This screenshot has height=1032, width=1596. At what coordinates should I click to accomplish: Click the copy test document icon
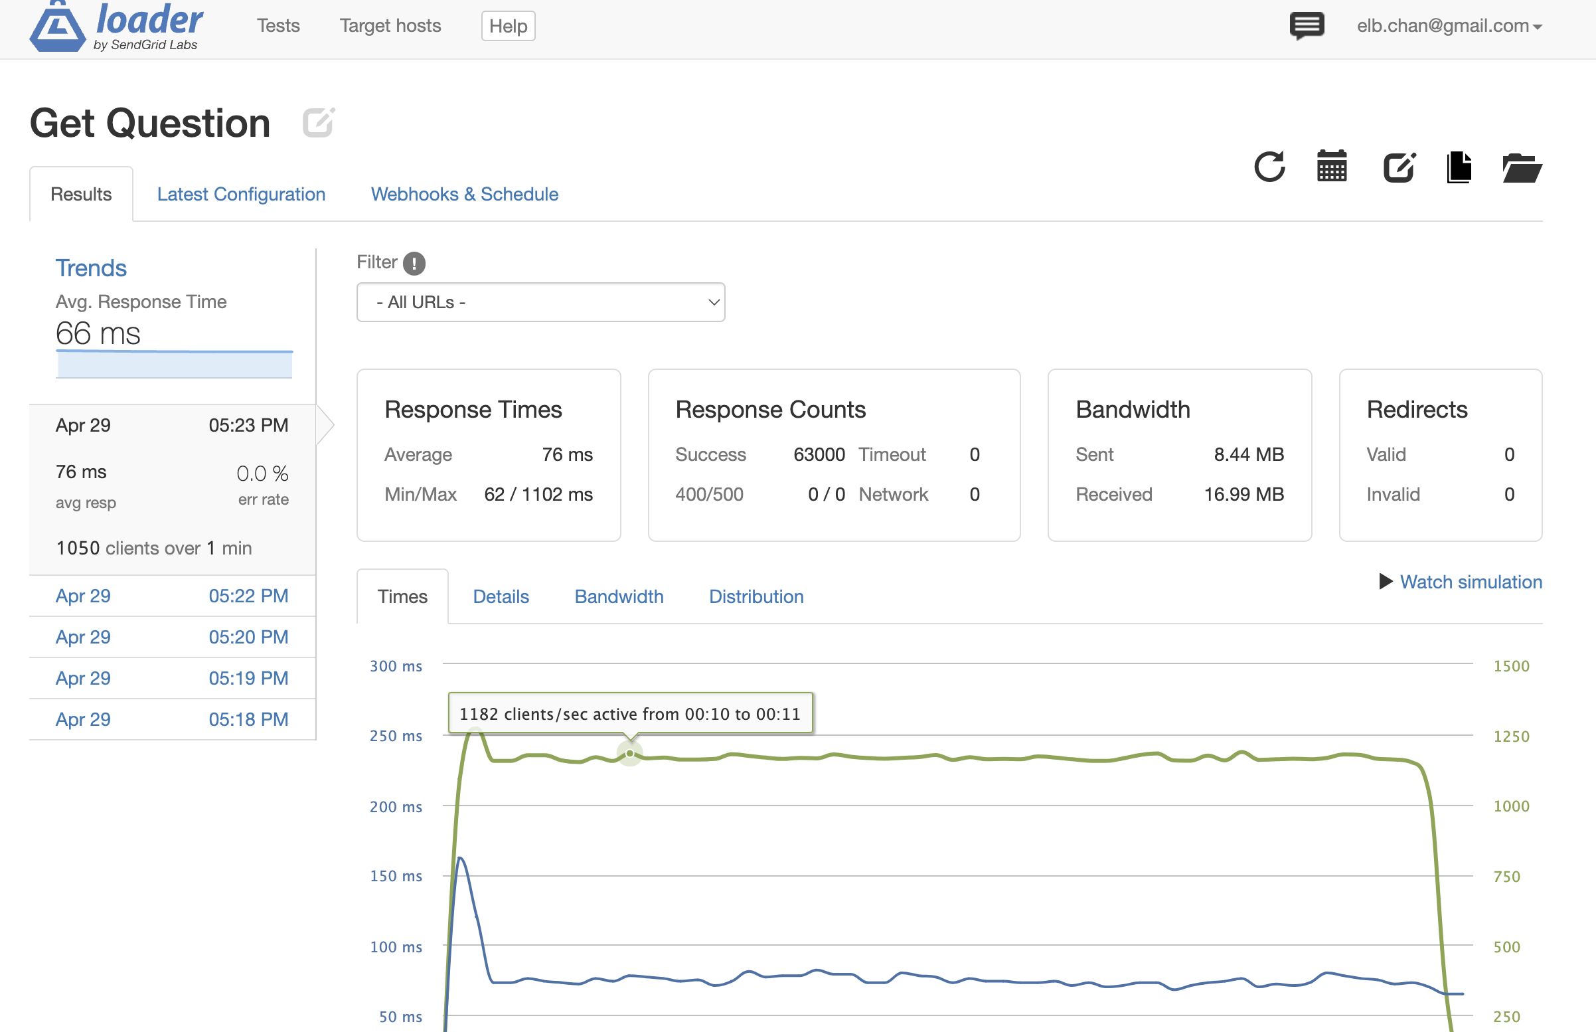(x=1459, y=167)
